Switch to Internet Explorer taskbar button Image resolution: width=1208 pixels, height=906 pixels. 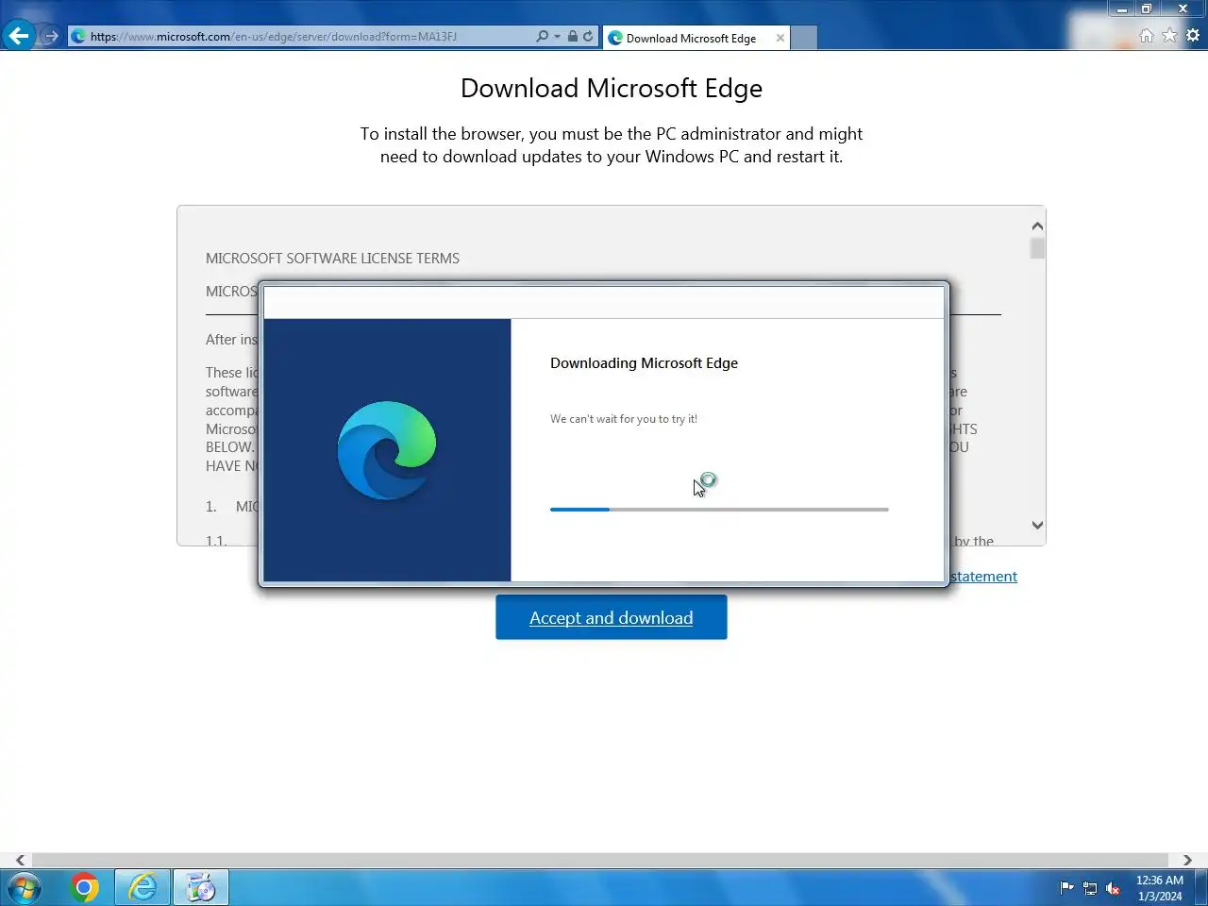point(143,888)
